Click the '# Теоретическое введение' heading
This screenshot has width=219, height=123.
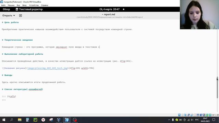[x=17, y=40]
